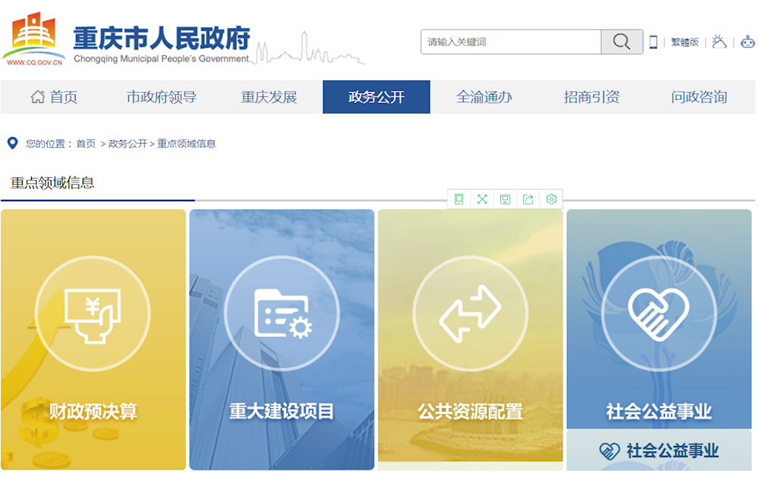Open the 招商引资 navigation tab
758x477 pixels.
591,97
